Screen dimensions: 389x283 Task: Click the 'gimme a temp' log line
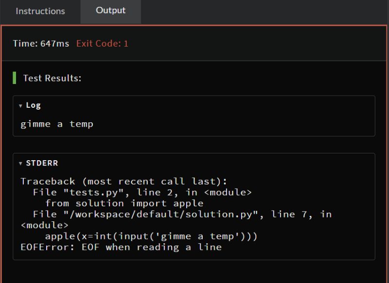57,124
